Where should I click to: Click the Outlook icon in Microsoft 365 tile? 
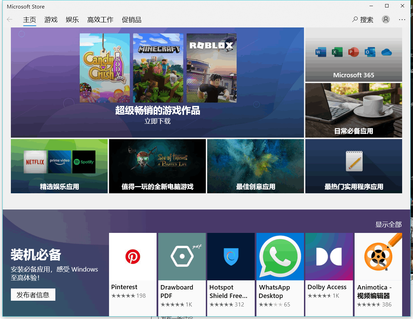point(370,52)
